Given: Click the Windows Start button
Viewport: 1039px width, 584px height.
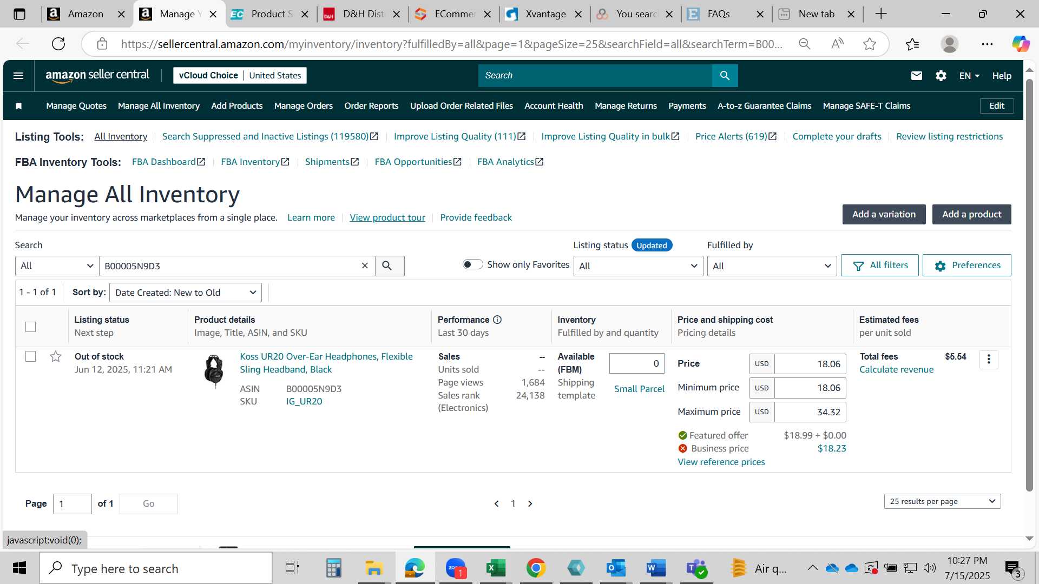Looking at the screenshot, I should [19, 568].
